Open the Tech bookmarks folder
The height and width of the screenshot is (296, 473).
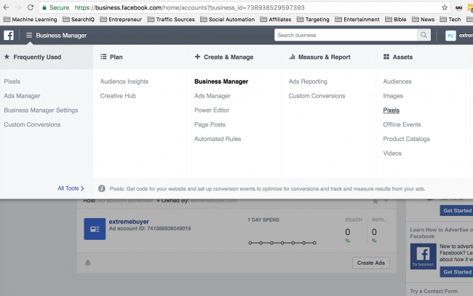450,20
